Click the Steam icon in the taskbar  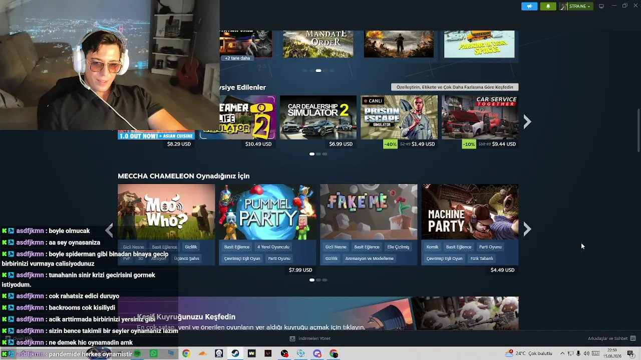235,353
